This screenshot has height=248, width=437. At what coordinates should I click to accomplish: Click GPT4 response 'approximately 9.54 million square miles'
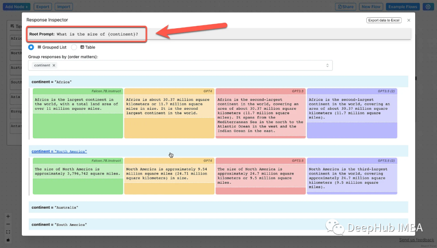[x=169, y=174]
